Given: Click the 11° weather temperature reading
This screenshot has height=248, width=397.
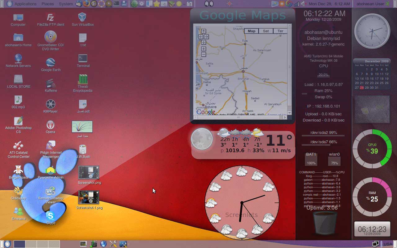Looking at the screenshot, I should pyautogui.click(x=279, y=140).
